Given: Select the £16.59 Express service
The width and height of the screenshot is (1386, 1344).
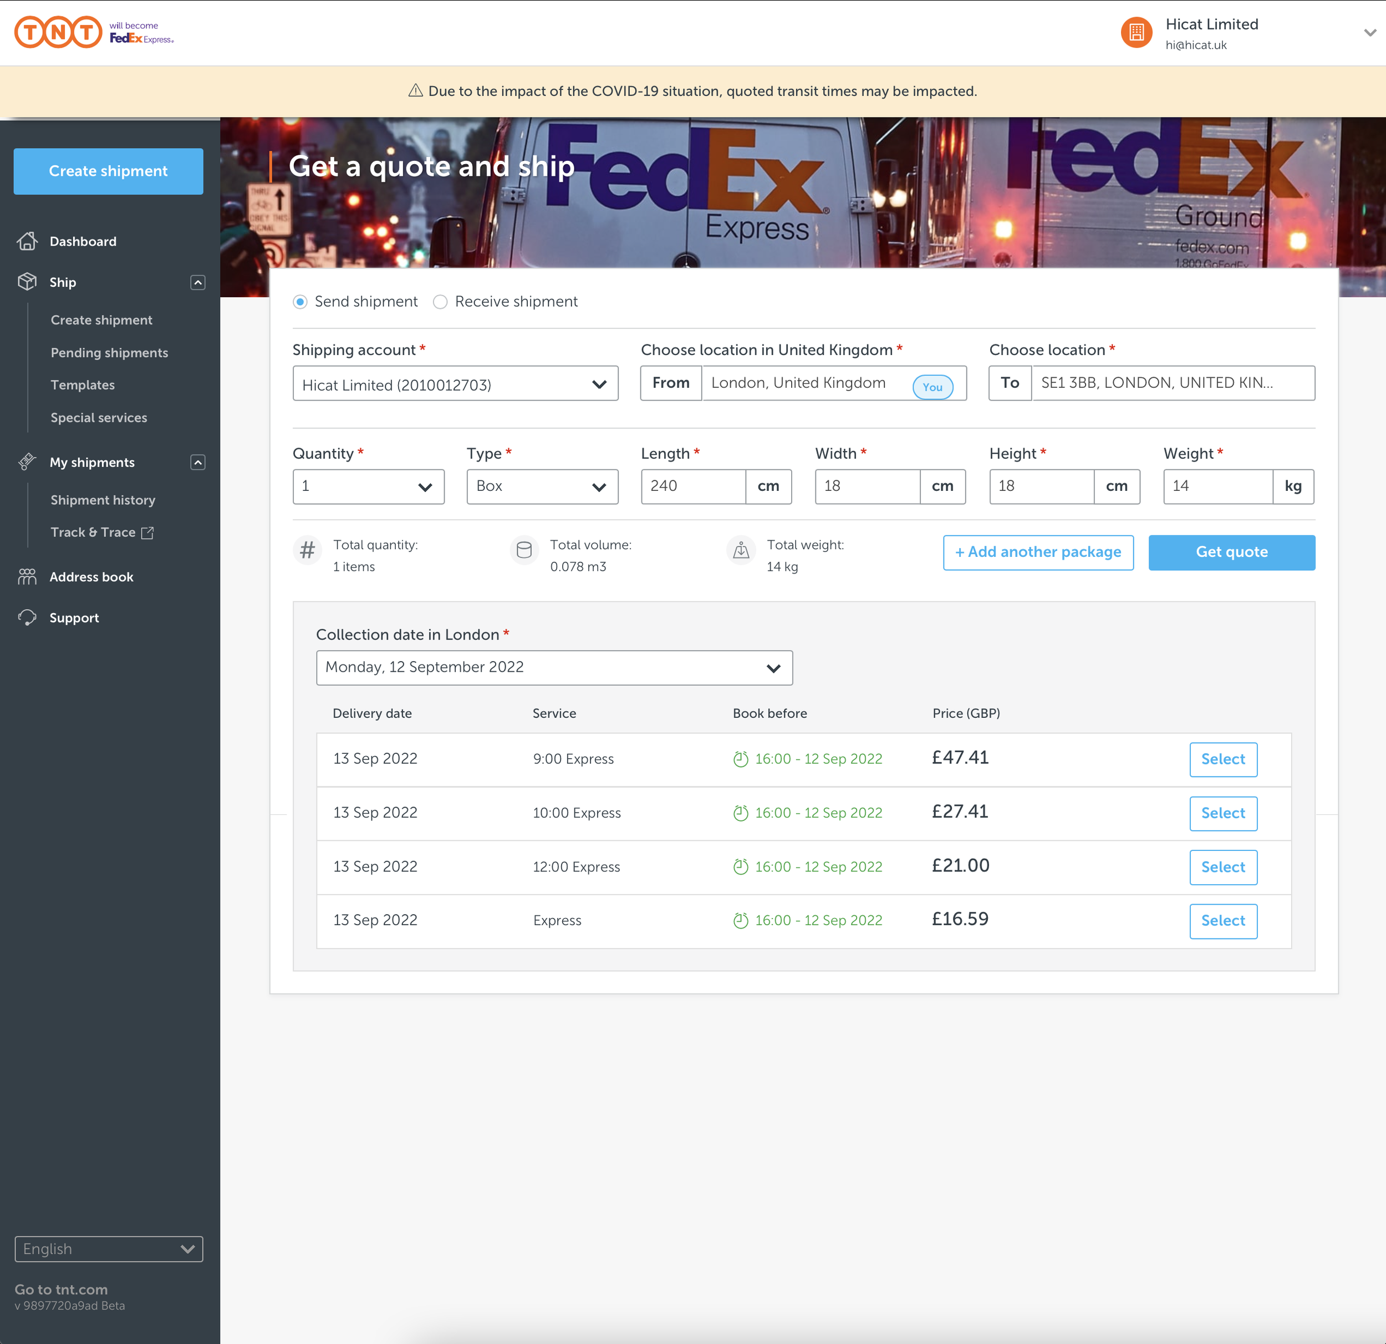Looking at the screenshot, I should click(x=1222, y=921).
